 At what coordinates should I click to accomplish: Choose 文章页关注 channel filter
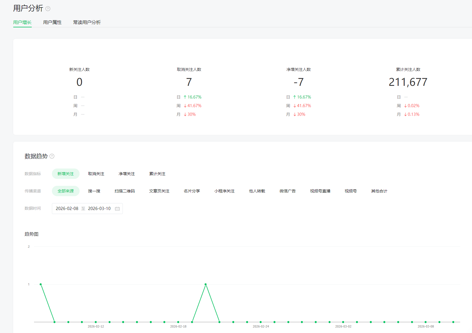tap(159, 191)
